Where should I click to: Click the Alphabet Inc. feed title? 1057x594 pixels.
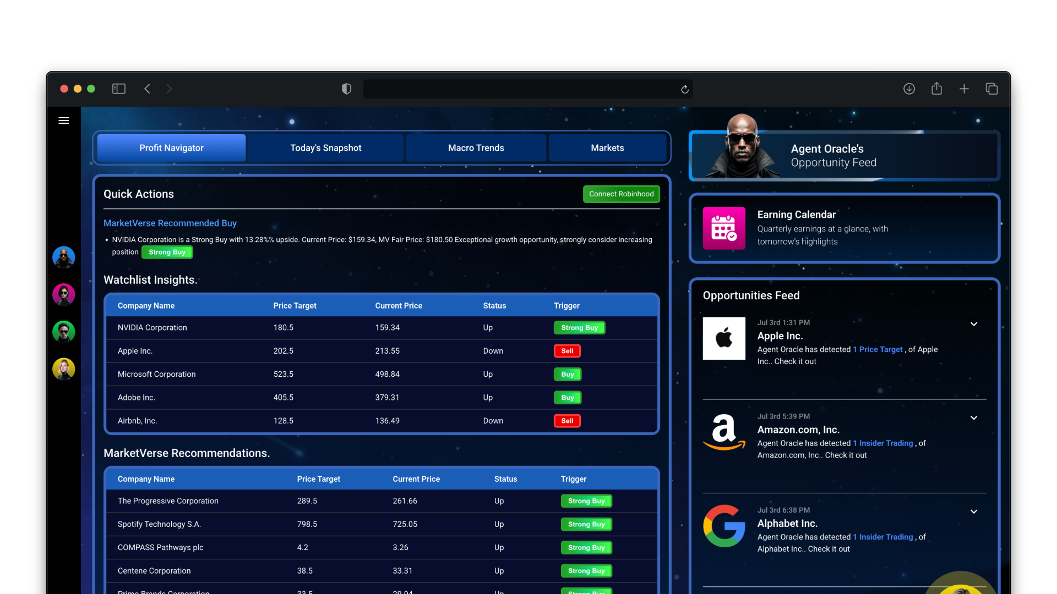point(787,524)
